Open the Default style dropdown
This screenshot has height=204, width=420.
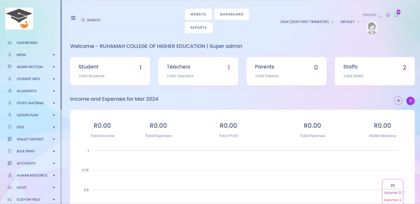tap(350, 22)
